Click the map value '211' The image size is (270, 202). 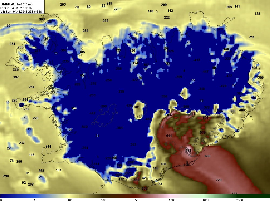[252, 37]
